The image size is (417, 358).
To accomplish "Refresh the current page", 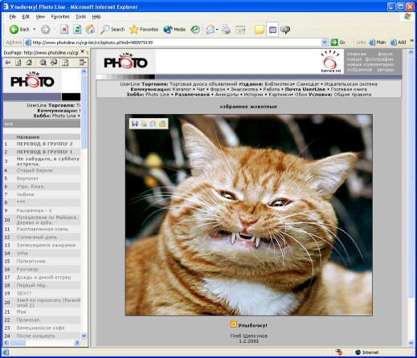I will pyautogui.click(x=77, y=30).
